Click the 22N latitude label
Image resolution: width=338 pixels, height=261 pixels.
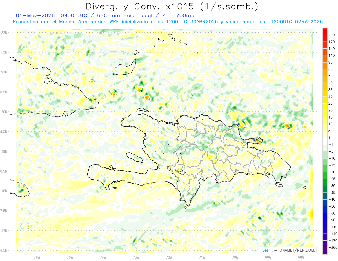click(4, 32)
